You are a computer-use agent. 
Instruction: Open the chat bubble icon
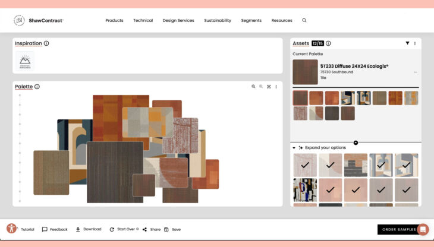(x=423, y=229)
